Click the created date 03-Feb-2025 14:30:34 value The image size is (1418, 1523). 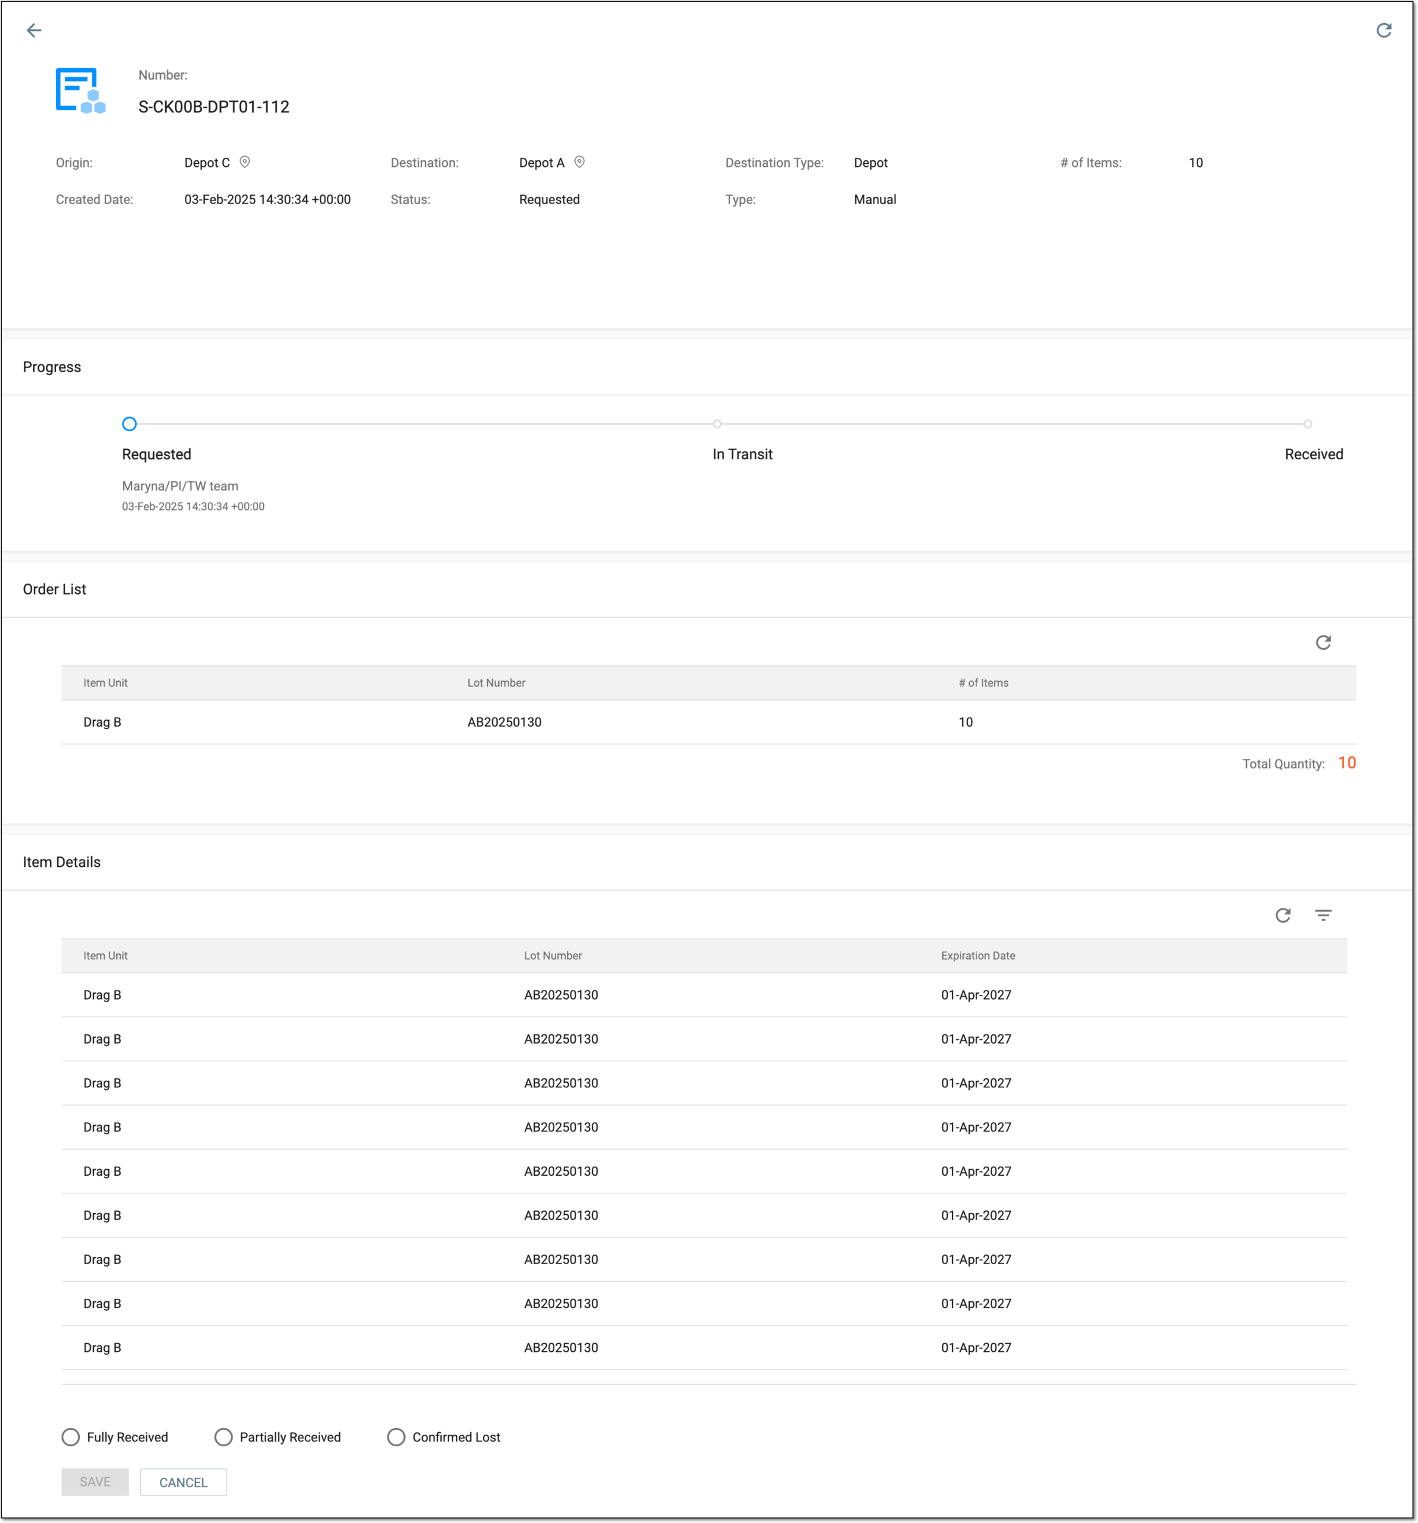click(267, 199)
